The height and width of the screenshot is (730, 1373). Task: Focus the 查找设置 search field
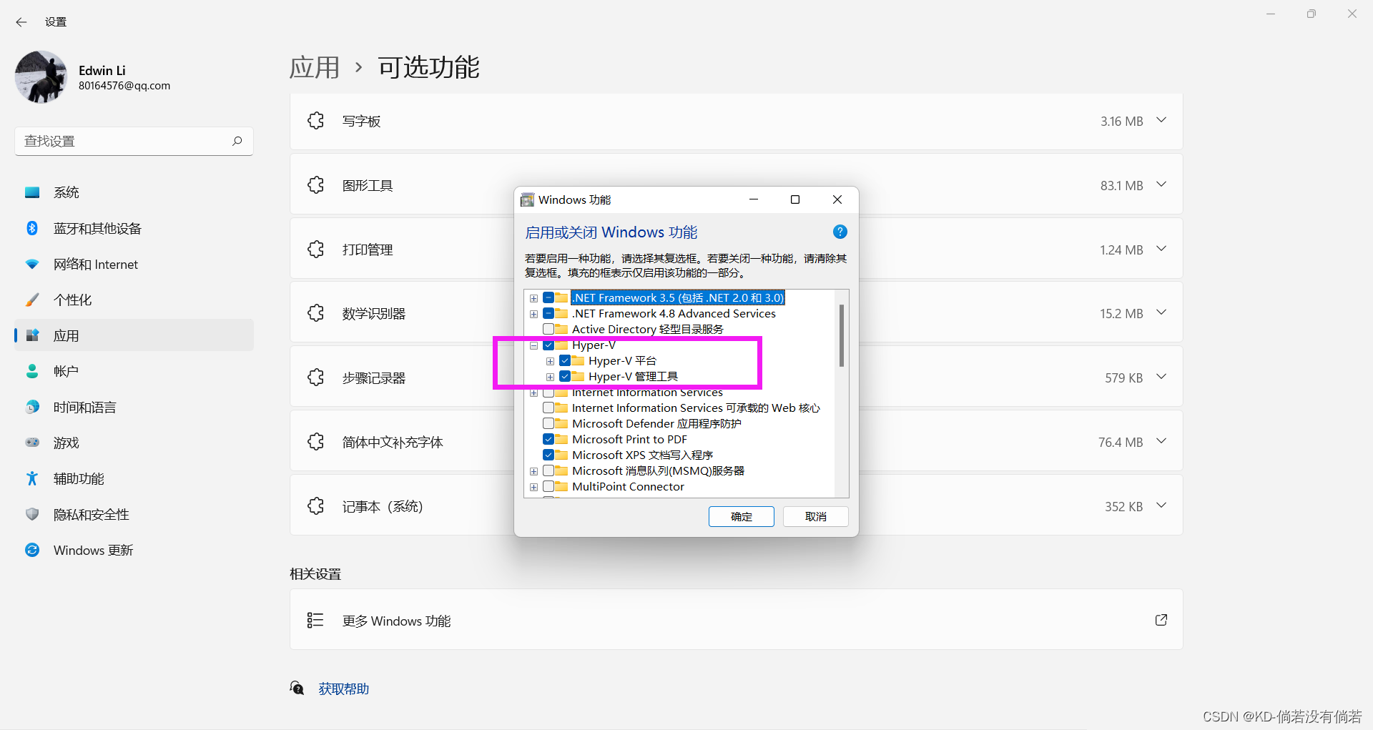coord(134,141)
